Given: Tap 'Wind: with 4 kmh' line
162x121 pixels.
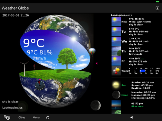Looking at the screenshot, I should [x=140, y=22].
